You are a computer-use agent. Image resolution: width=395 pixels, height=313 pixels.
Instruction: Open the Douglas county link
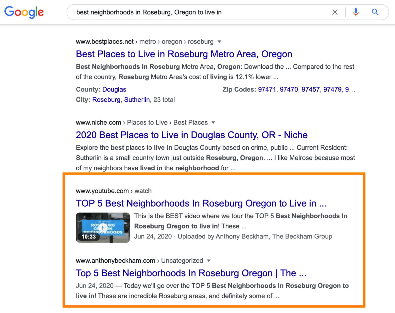114,89
